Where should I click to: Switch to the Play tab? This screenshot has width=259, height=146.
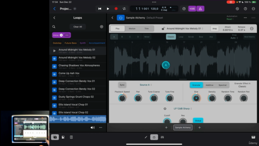(117, 28)
